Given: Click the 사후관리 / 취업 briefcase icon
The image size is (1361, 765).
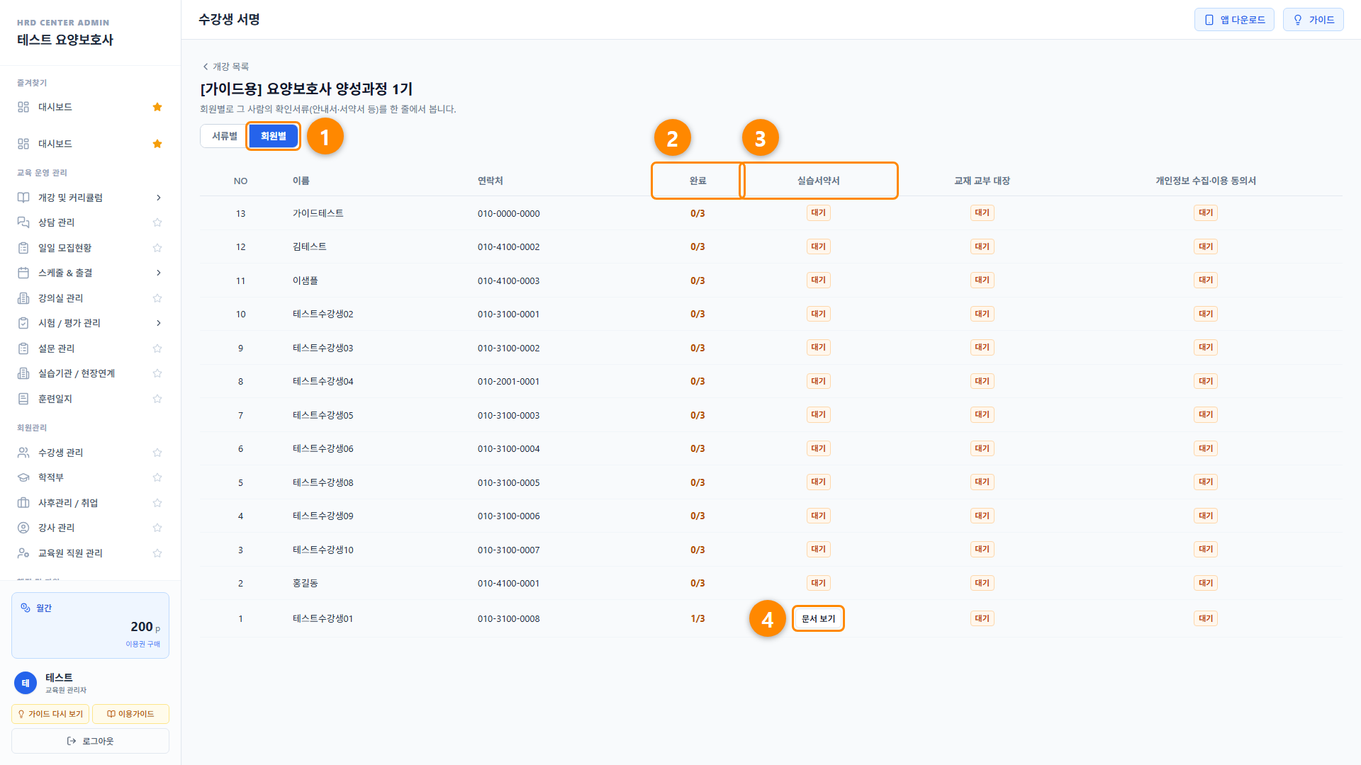Looking at the screenshot, I should click(23, 503).
